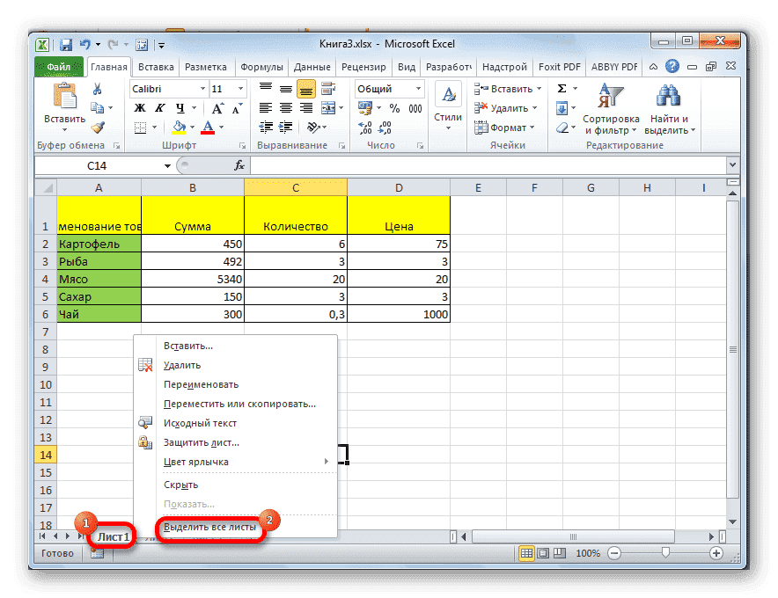
Task: Click the Format Painter brush icon
Action: tap(97, 128)
